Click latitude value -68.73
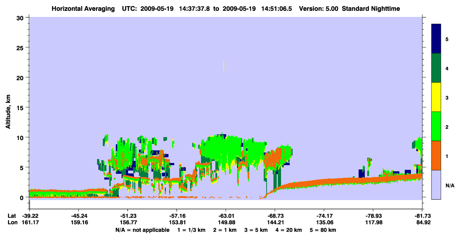 [275, 216]
